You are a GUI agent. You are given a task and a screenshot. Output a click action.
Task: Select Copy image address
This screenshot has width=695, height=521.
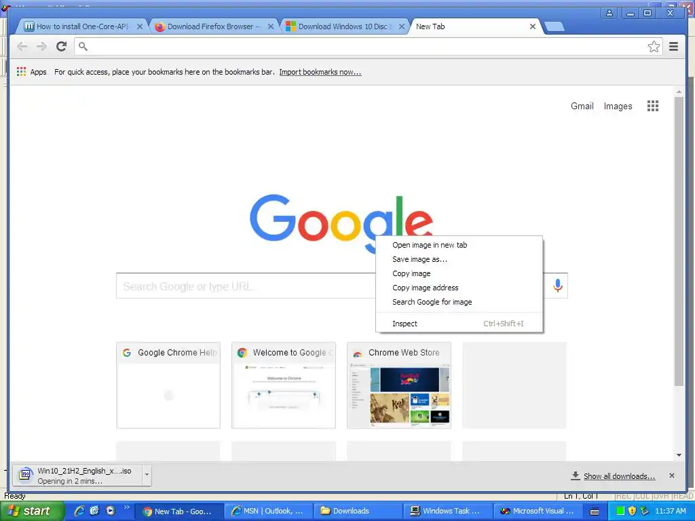pos(459,288)
